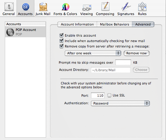This screenshot has height=140, width=166.
Task: Open the After one week dropdown
Action: [x=93, y=53]
